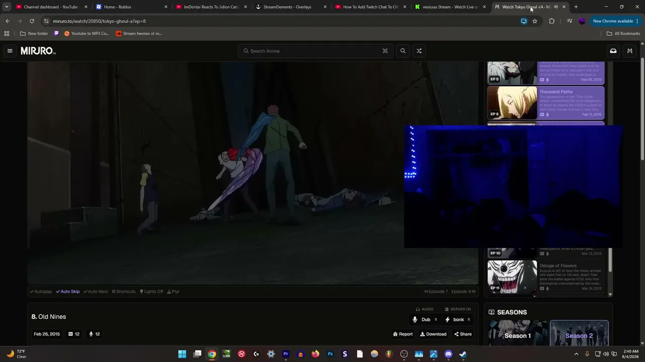Open OBS Studio from the taskbar

coord(404,354)
